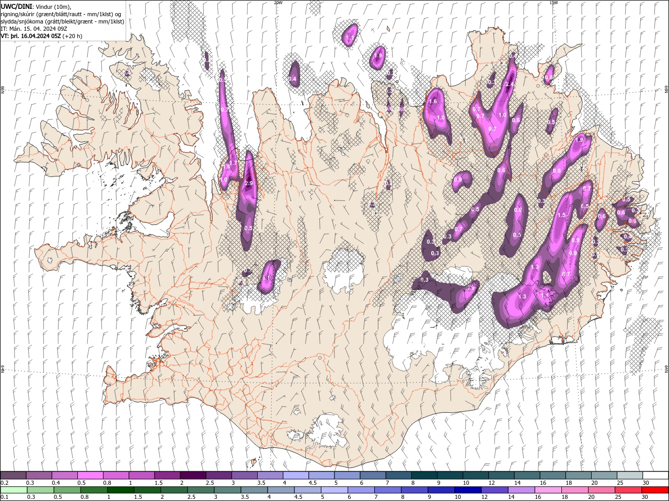Select the darkest green 1 swatch, lower legend row

(120, 490)
